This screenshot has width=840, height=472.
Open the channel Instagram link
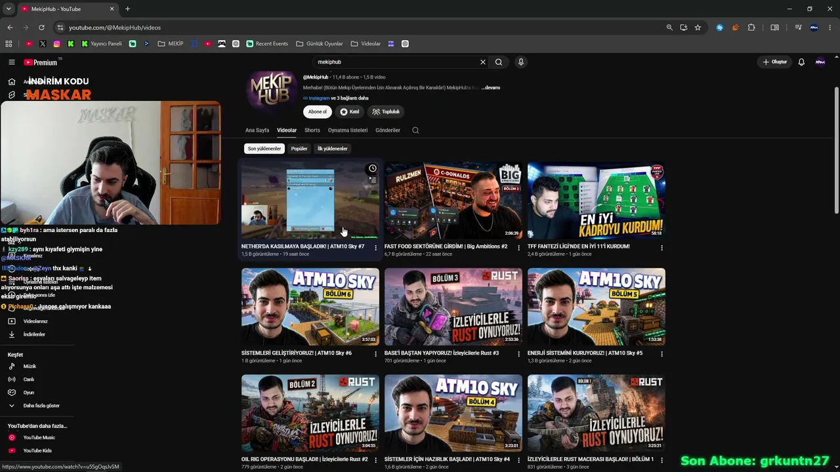pyautogui.click(x=320, y=98)
